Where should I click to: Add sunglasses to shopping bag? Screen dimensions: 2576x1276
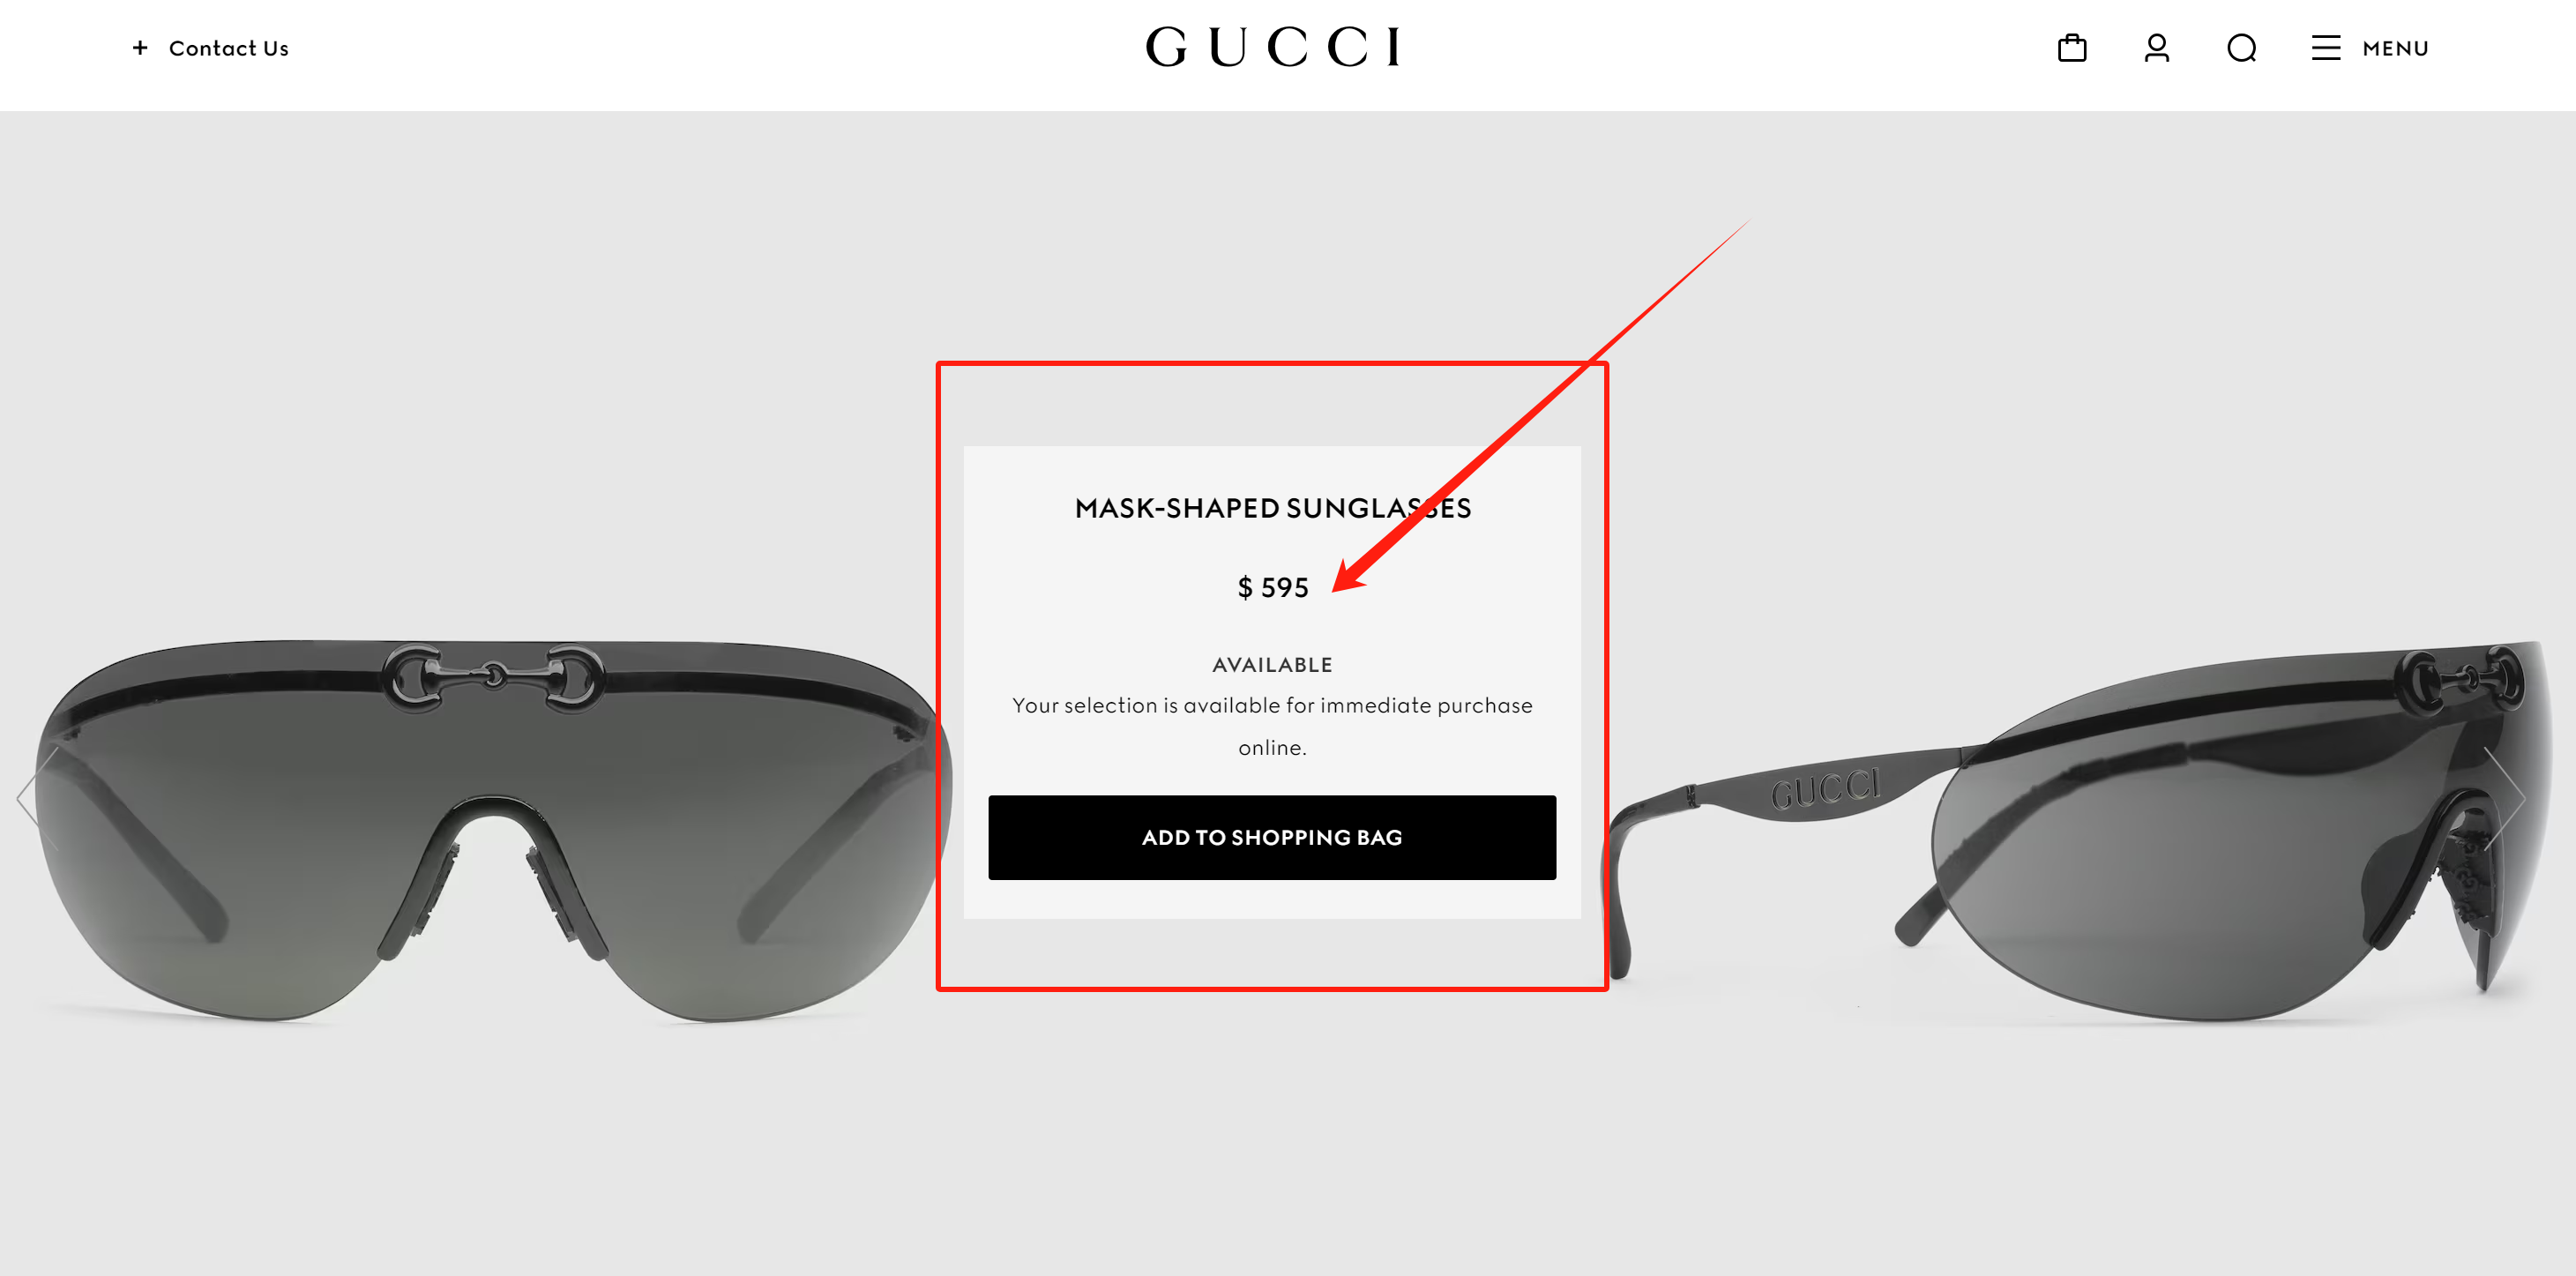coord(1272,838)
